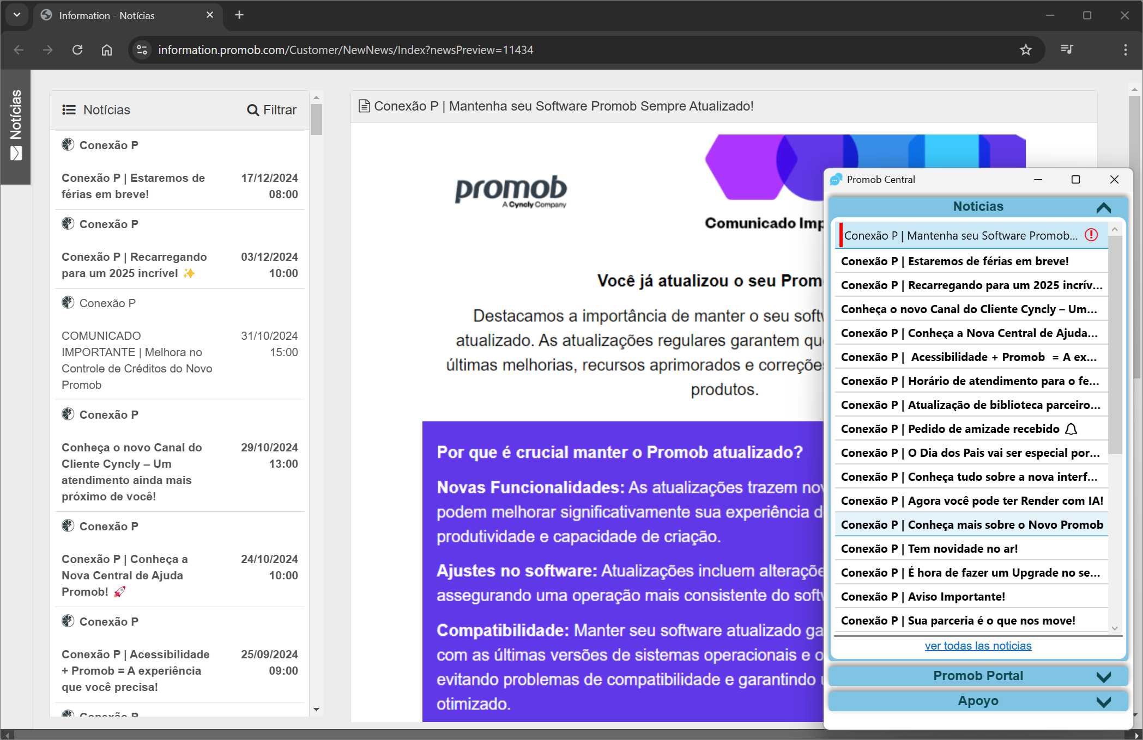This screenshot has height=740, width=1143.
Task: Select 'Agora você pode ter Render com IA!' entry
Action: 971,501
